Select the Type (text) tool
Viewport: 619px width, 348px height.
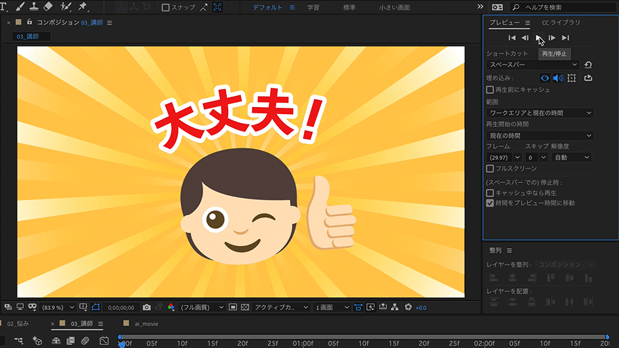click(x=4, y=6)
